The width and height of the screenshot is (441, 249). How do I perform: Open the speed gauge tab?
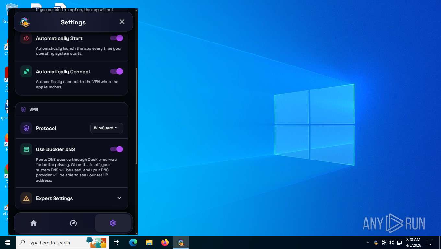(x=73, y=223)
